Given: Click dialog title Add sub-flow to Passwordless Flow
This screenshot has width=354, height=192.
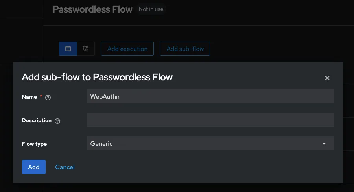Looking at the screenshot, I should [x=97, y=77].
